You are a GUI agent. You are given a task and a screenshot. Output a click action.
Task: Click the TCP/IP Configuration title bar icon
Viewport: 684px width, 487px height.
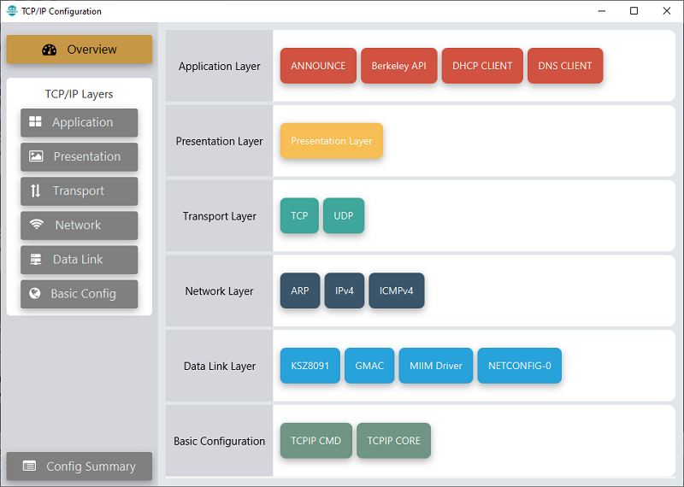[x=11, y=11]
